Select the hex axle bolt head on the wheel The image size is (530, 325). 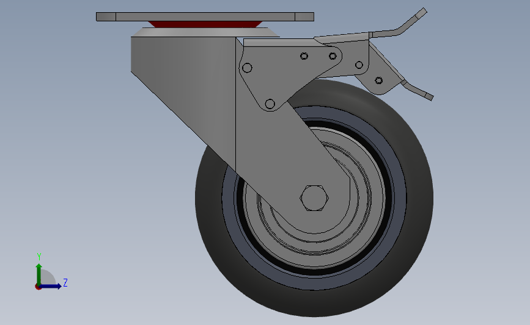(314, 198)
